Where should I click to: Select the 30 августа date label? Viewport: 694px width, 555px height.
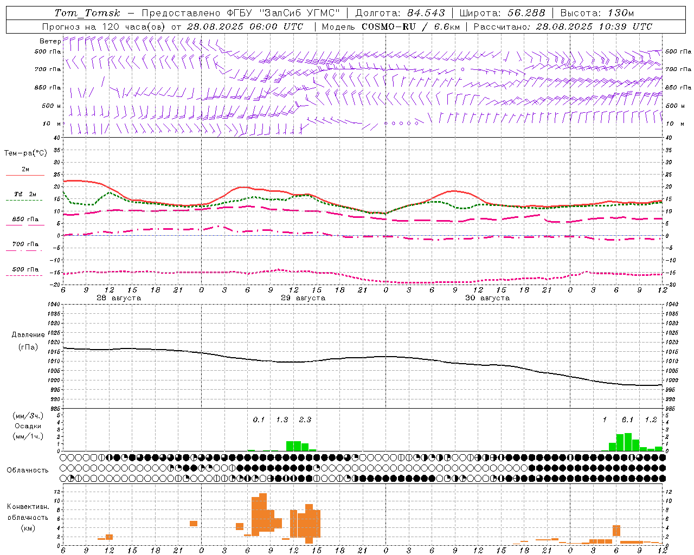point(487,298)
